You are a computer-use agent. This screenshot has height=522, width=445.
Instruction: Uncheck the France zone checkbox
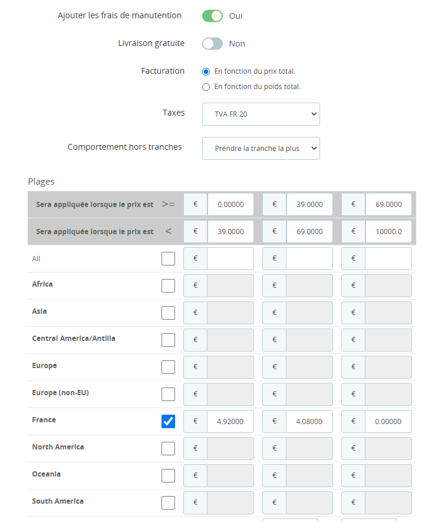[x=168, y=421]
